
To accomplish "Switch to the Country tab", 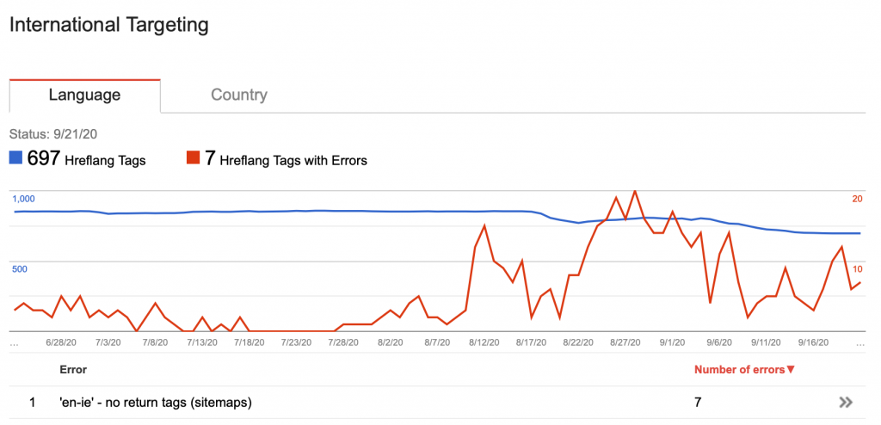I will 239,95.
